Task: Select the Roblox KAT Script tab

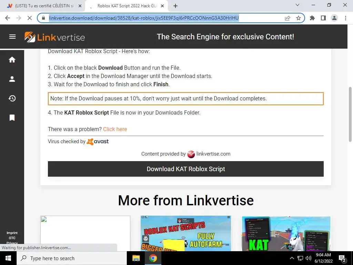Action: click(127, 6)
